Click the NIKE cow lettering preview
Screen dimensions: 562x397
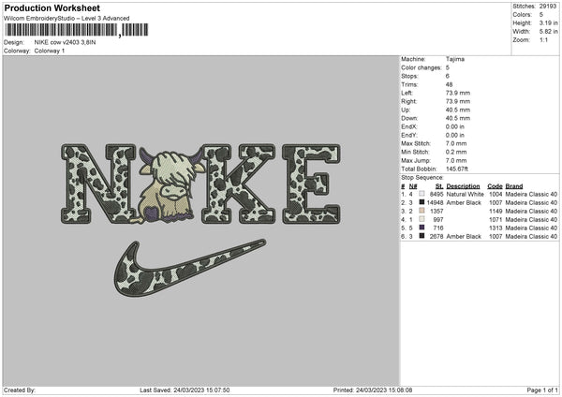200,184
